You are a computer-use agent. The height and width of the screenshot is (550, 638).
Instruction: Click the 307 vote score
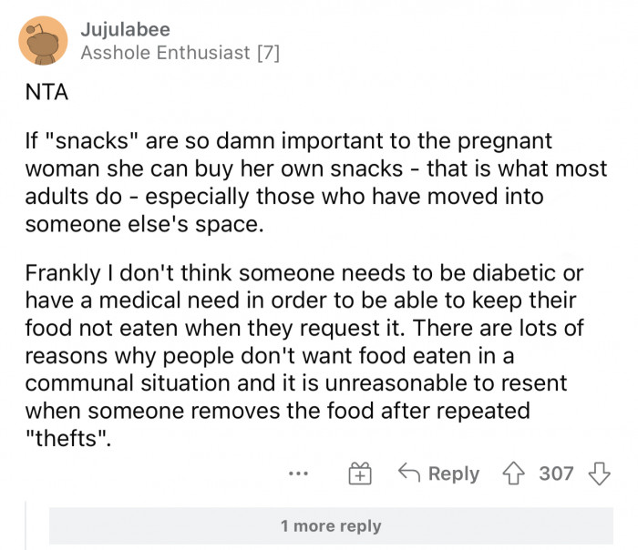coord(556,474)
